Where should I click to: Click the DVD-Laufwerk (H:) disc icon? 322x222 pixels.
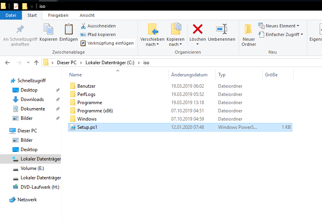coord(16,187)
